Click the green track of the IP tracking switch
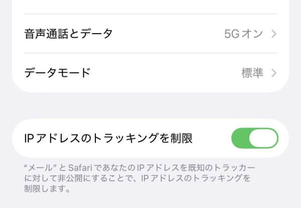This screenshot has height=208, width=301. point(241,138)
